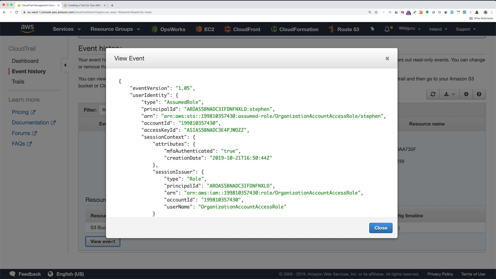Bookmark this page with the star

(376, 12)
